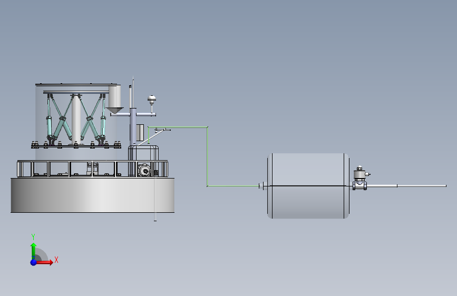Select the solenoid valve beside the tank
This screenshot has height=296, width=457.
coord(360,178)
